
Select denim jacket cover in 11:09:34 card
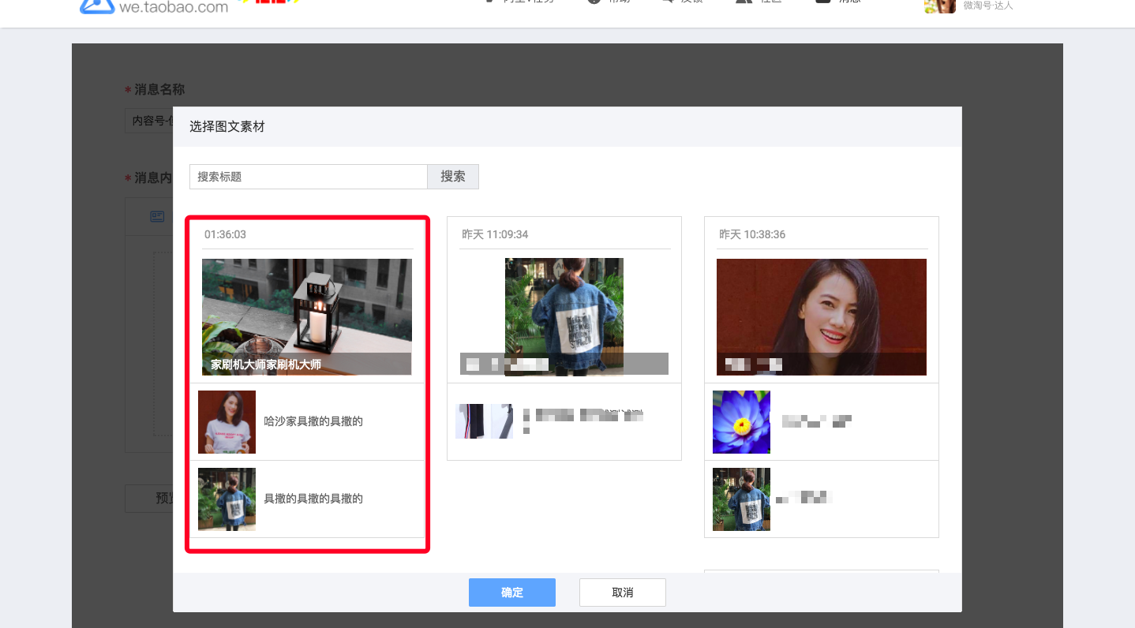[564, 316]
